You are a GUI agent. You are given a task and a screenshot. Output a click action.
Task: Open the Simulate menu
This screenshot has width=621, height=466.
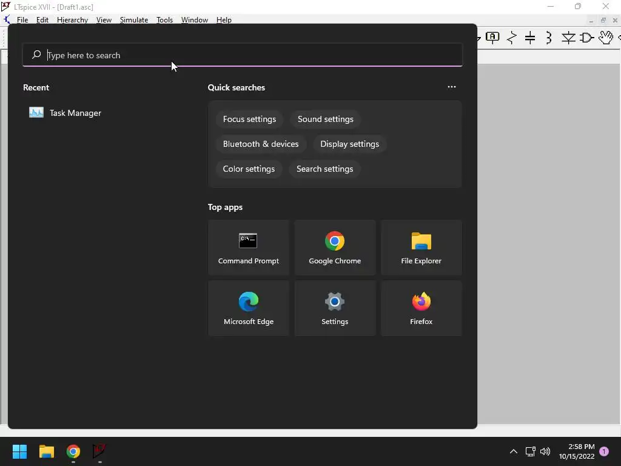pyautogui.click(x=134, y=20)
